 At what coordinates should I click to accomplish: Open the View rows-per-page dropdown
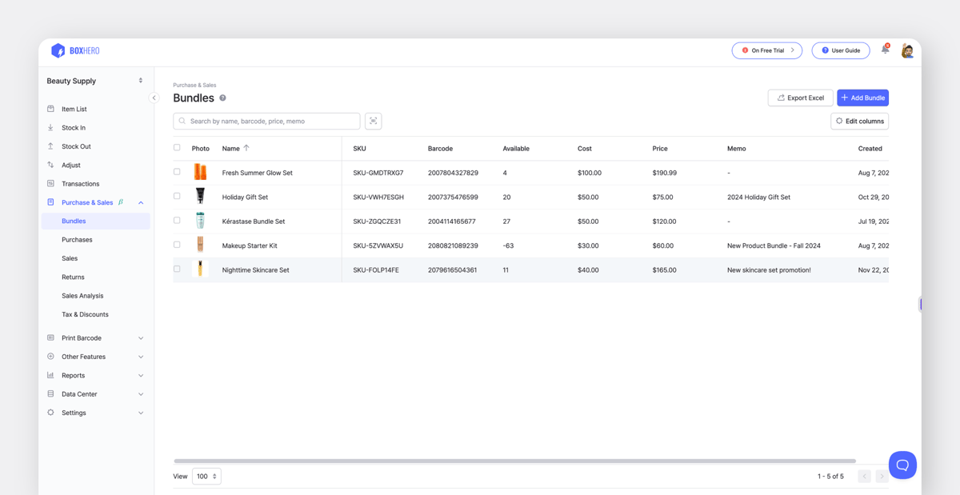coord(206,476)
